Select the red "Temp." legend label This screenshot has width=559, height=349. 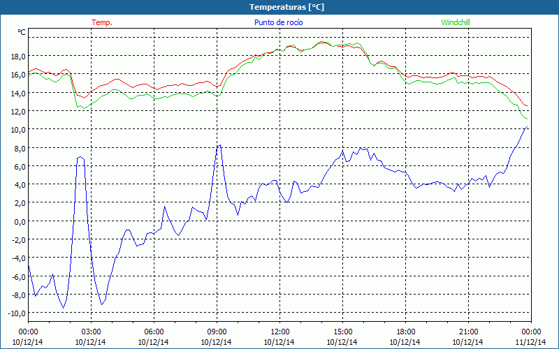pyautogui.click(x=102, y=22)
